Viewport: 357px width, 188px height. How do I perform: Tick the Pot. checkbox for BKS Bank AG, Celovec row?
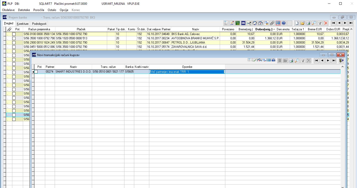coord(14,34)
